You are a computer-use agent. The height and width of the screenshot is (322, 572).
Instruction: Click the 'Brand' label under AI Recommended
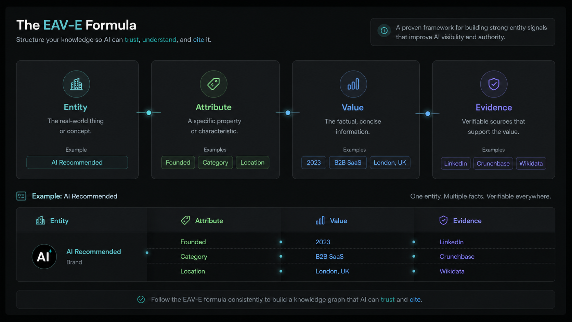click(74, 262)
